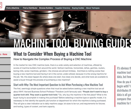Image resolution: width=131 pixels, height=109 pixels.
Task: Open the Find a Machine menu
Action: [13, 8]
